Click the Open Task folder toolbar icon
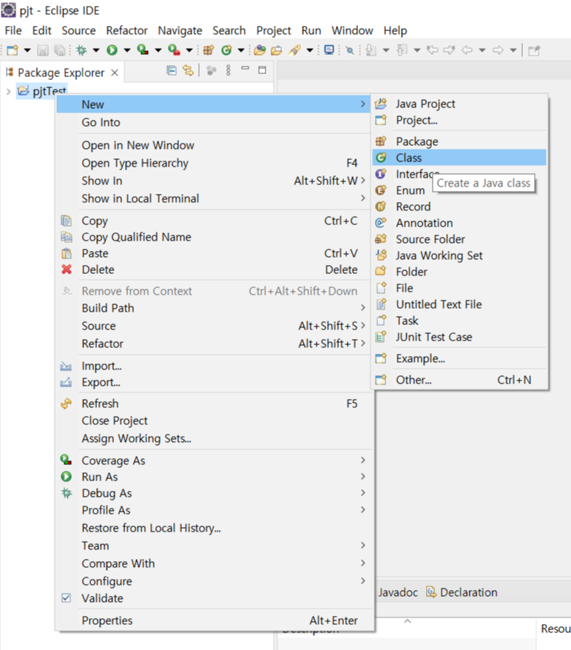 [277, 50]
